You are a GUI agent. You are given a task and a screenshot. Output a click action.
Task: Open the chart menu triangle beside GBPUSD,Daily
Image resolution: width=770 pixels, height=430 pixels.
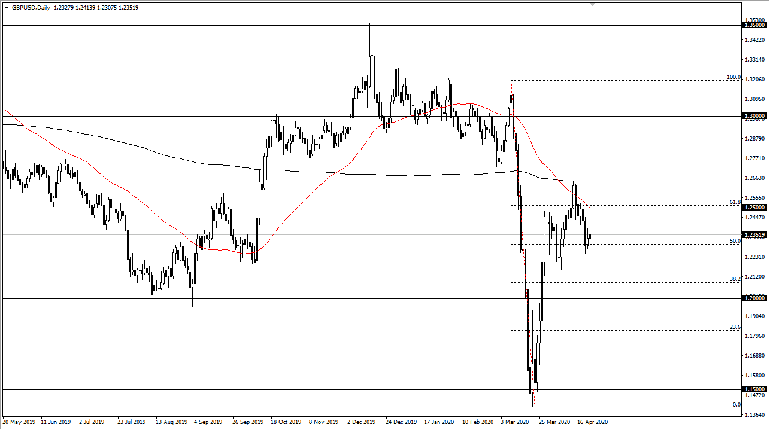(x=7, y=8)
